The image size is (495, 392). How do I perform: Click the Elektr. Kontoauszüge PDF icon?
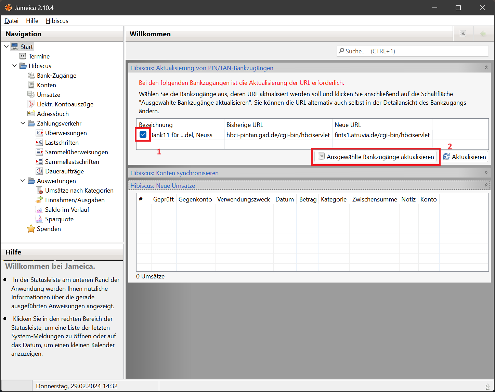[x=31, y=104]
